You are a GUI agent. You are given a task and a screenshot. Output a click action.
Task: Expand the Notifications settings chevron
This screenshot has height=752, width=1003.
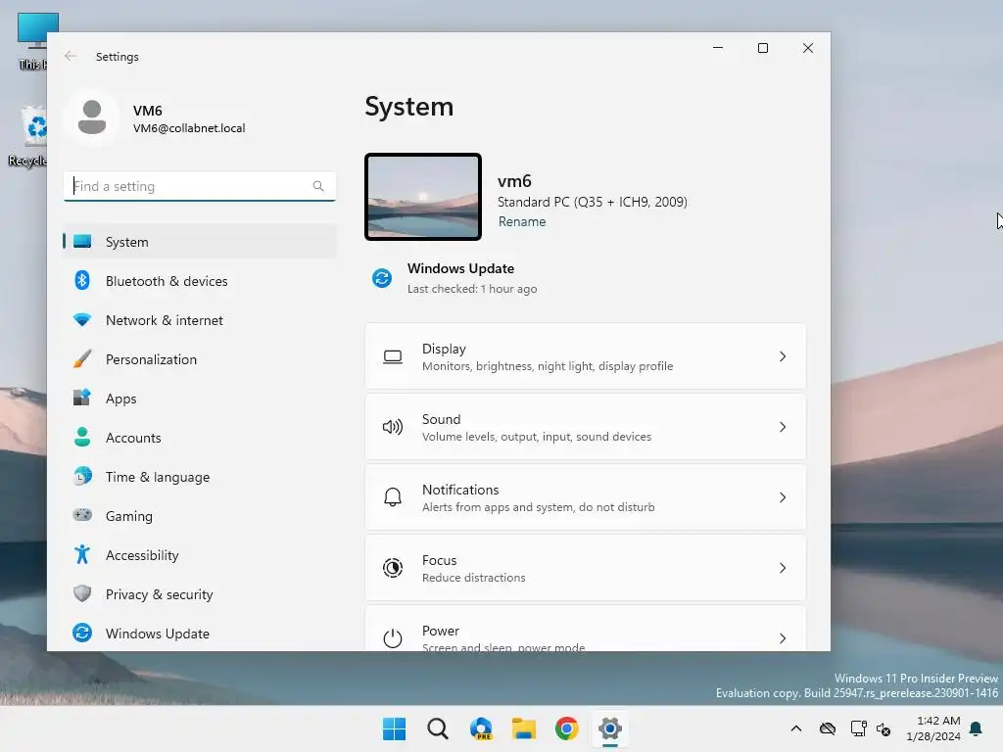pyautogui.click(x=783, y=497)
